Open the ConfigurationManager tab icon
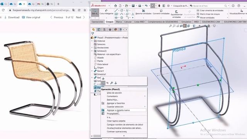247x139 pixels. click(105, 29)
